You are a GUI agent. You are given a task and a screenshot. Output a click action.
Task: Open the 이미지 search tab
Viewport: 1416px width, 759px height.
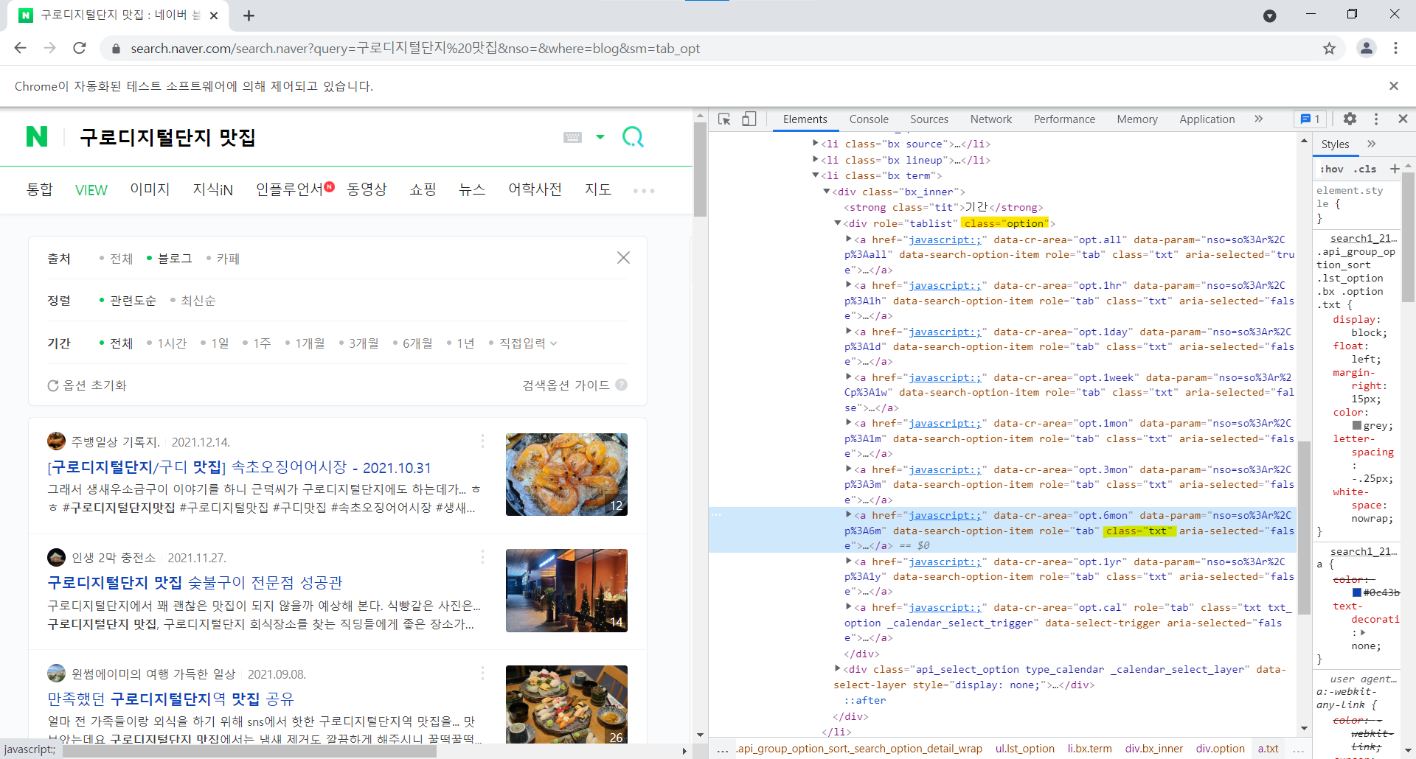point(150,189)
